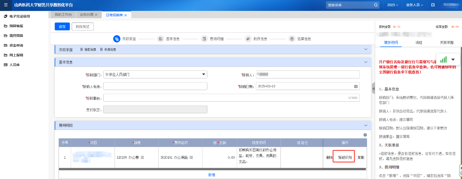Open the 2025 year dropdown
Viewport: 462px width, 179px height.
pyautogui.click(x=393, y=5)
